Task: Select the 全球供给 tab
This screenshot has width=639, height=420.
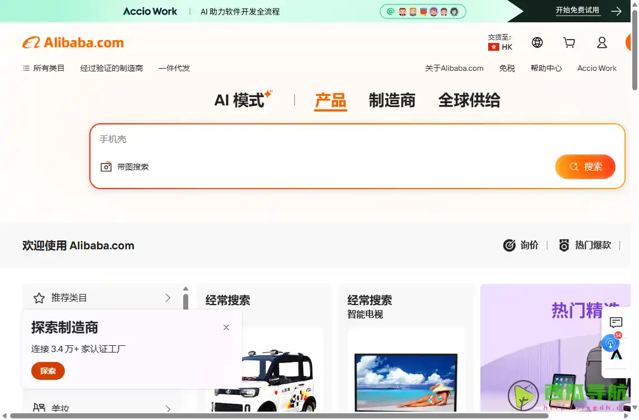Action: [469, 100]
